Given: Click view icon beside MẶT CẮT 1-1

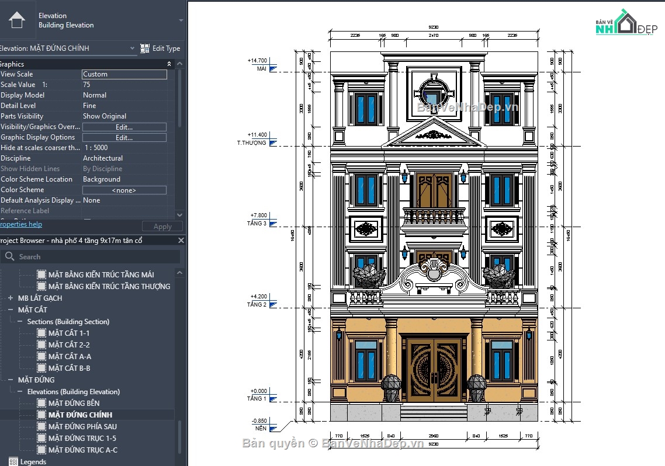Looking at the screenshot, I should tap(41, 333).
